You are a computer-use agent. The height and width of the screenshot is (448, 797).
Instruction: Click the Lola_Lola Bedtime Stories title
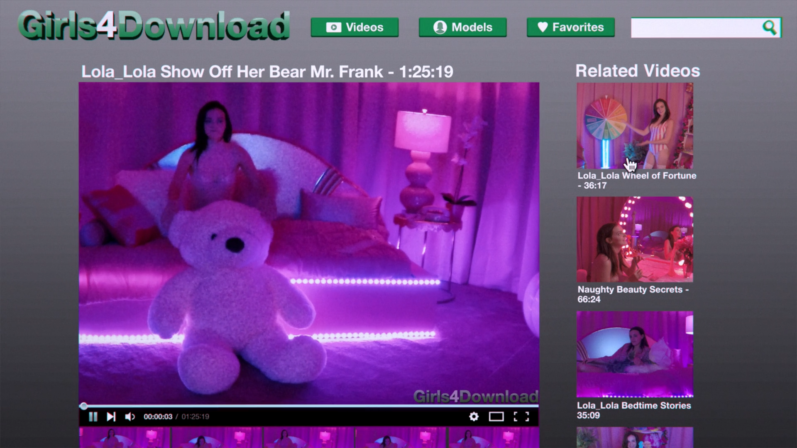[634, 410]
